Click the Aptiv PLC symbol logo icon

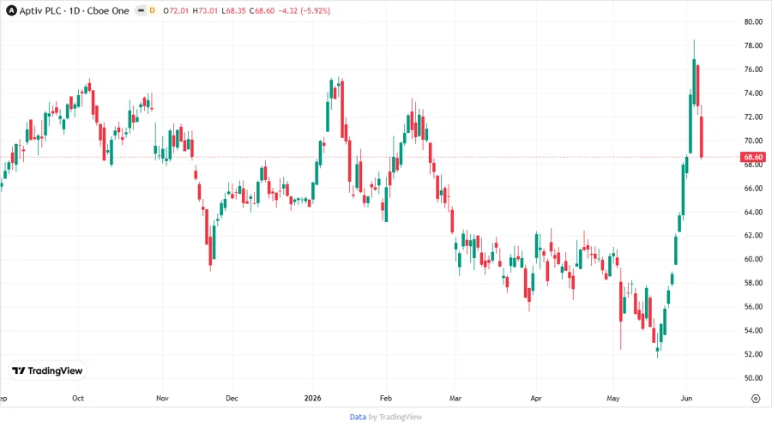point(11,10)
